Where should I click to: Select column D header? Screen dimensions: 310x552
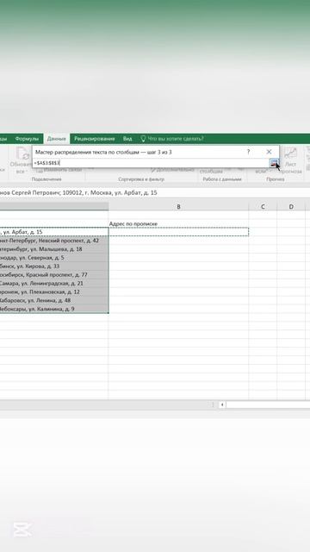coord(291,207)
